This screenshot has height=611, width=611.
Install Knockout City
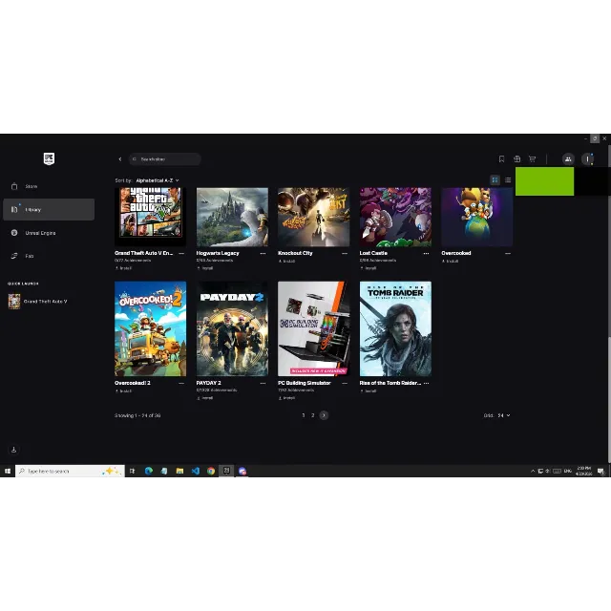click(286, 261)
